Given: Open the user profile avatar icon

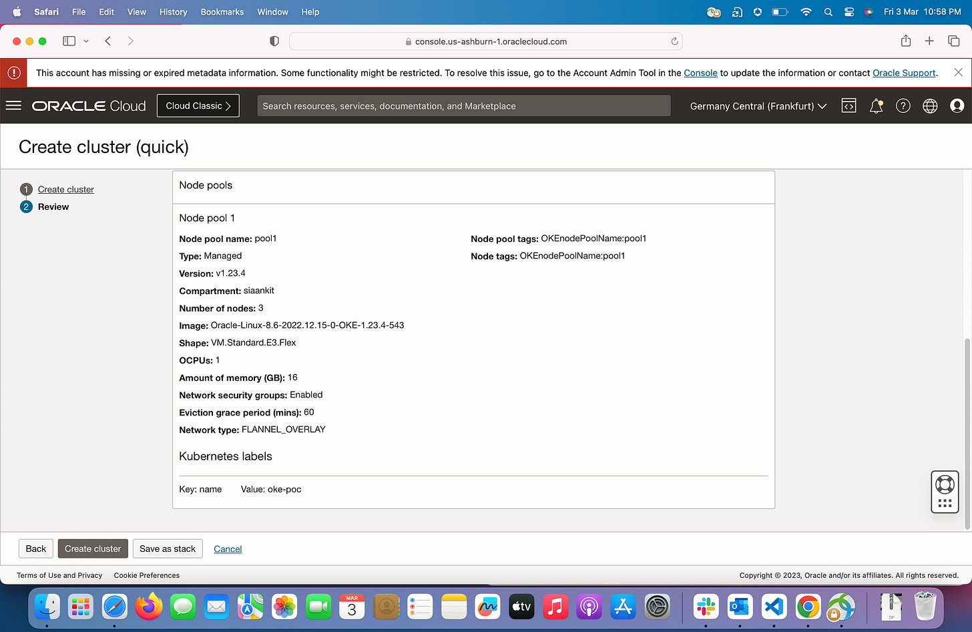Looking at the screenshot, I should [957, 106].
